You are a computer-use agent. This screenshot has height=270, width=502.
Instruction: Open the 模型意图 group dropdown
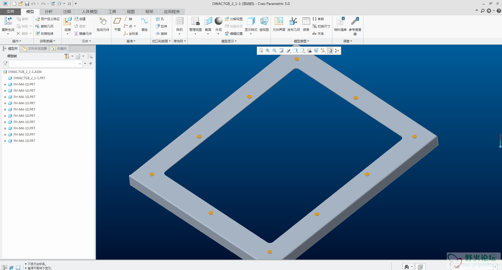[x=301, y=41]
